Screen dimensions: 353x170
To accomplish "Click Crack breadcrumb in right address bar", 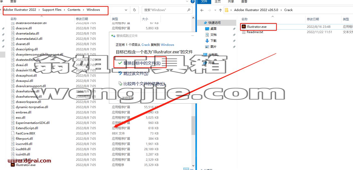I will [x=288, y=10].
